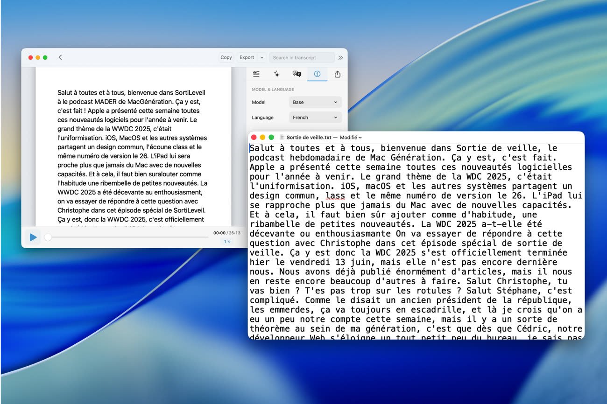Open the translation tab icon
The height and width of the screenshot is (404, 607).
tap(296, 74)
